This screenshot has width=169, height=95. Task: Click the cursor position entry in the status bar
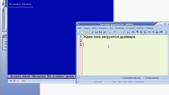(x=78, y=82)
